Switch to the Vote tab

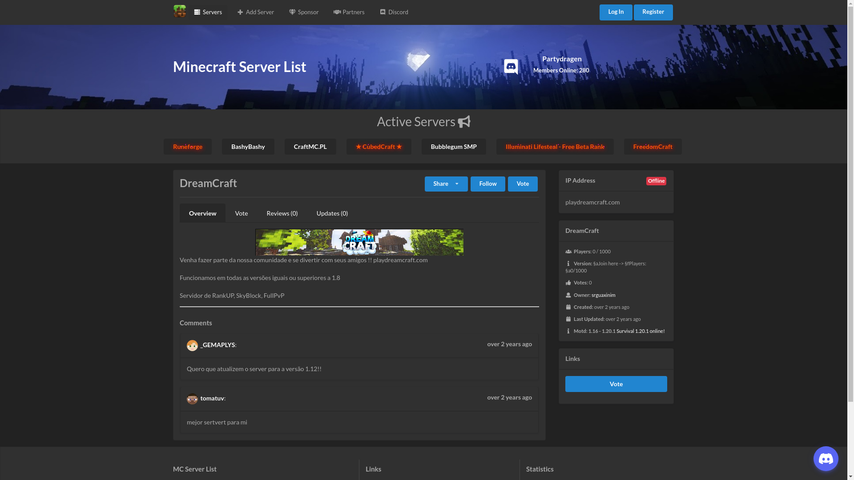pos(242,213)
